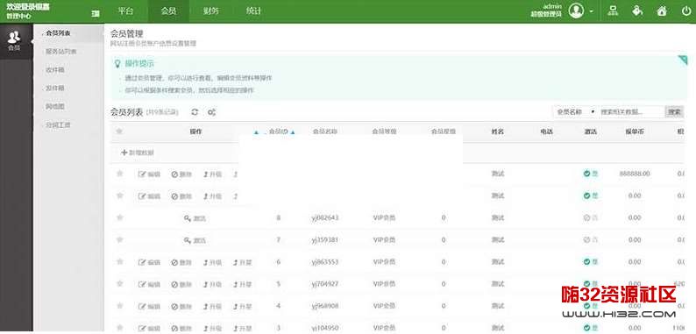Edit the member with 888888.00 balance
Screen dimensions: 696x334
(149, 174)
